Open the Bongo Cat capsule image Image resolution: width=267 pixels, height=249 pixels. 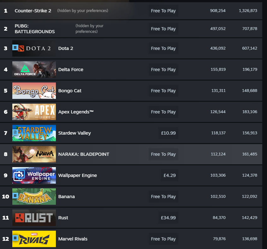(34, 91)
